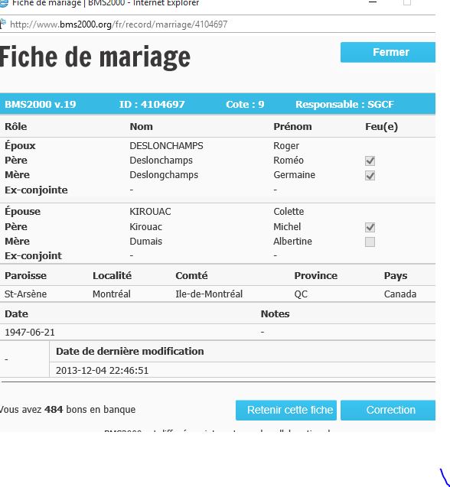This screenshot has height=487, width=450.
Task: Click the Épouse role label
Action: (23, 212)
